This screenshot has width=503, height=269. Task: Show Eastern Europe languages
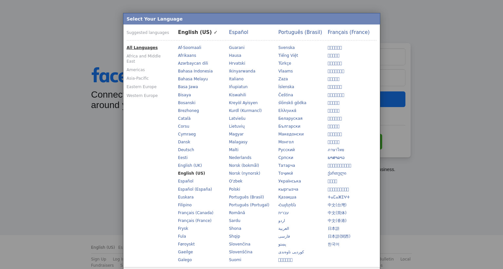pyautogui.click(x=141, y=87)
